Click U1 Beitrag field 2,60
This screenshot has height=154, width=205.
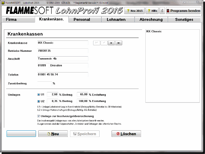[52, 94]
